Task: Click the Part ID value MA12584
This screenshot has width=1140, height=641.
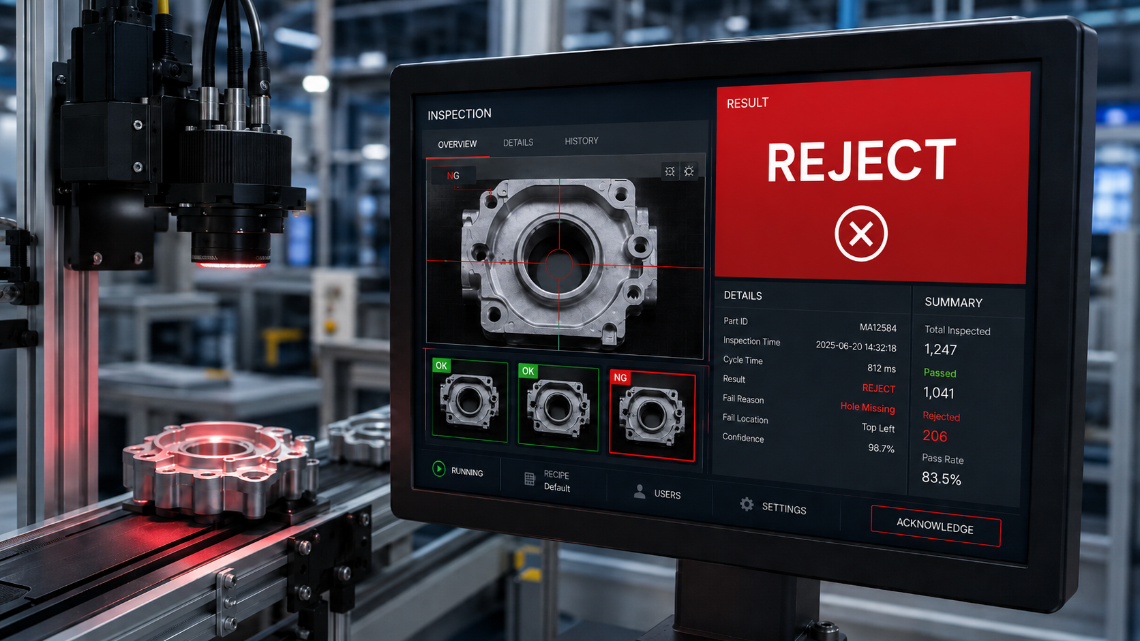Action: pos(878,328)
